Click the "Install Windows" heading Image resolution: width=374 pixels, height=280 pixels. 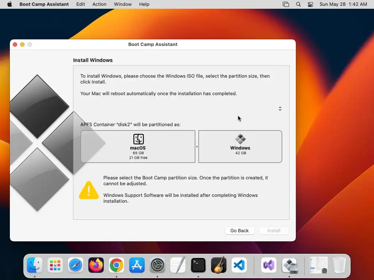tap(93, 60)
